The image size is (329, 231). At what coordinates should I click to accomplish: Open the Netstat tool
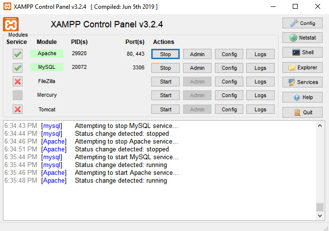click(302, 38)
